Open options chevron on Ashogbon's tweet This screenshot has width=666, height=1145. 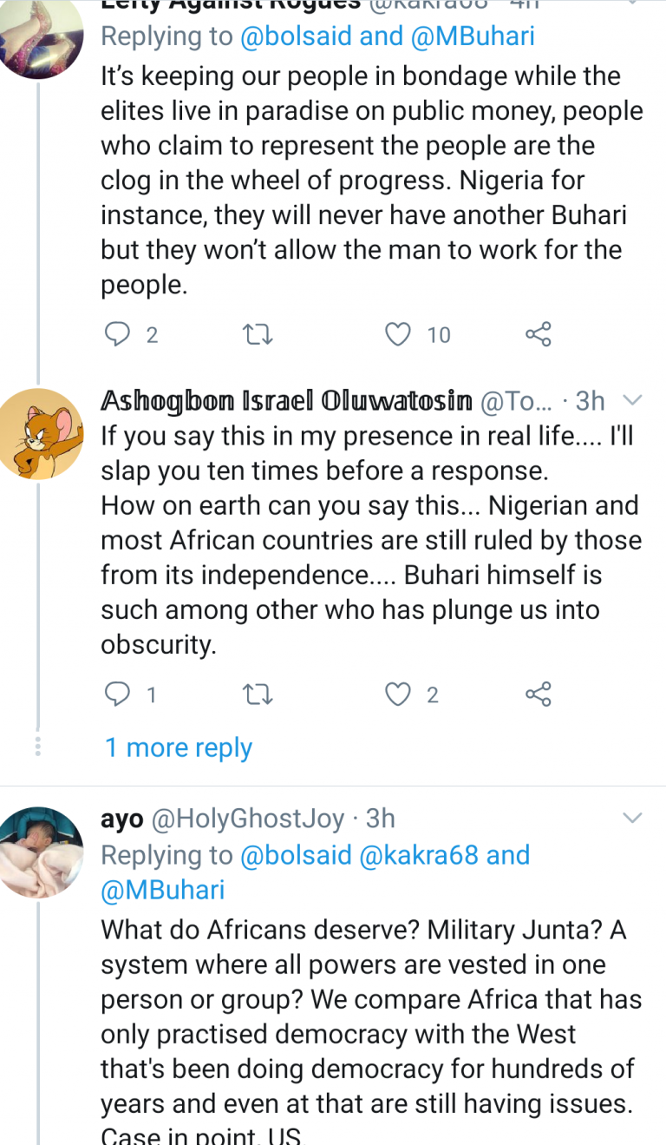632,400
